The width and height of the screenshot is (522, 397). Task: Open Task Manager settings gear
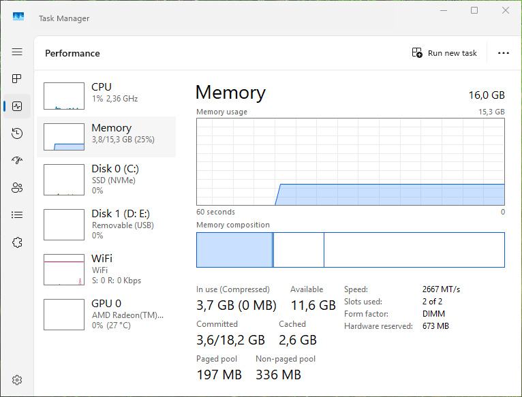[x=17, y=380]
